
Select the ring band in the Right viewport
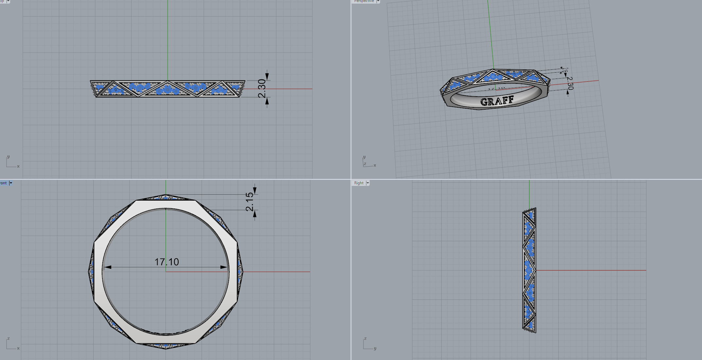click(x=529, y=270)
